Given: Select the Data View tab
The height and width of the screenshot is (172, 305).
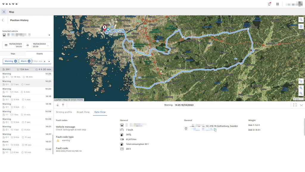Looking at the screenshot, I should tap(100, 112).
